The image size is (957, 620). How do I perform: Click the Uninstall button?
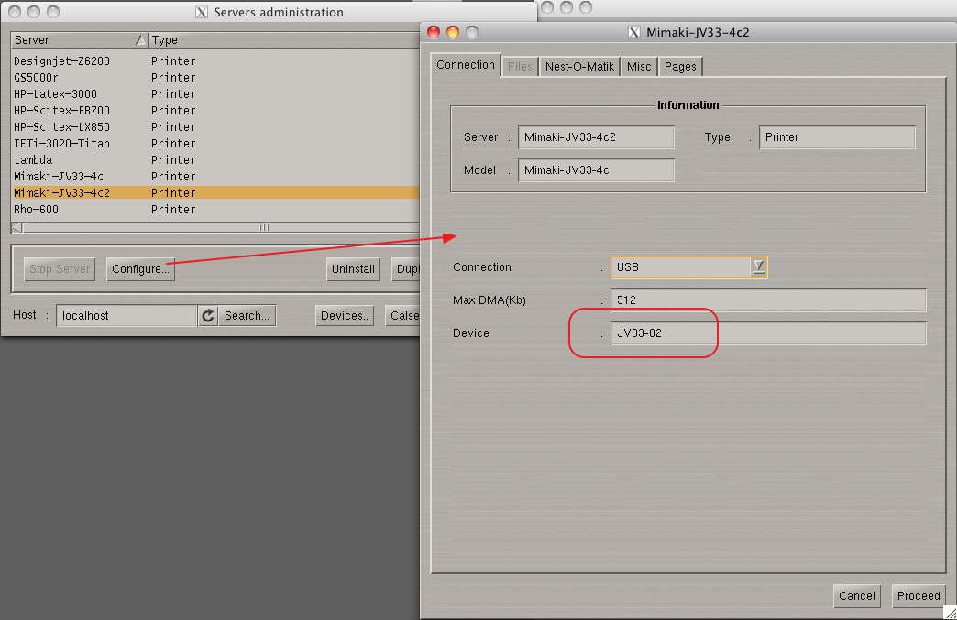[x=353, y=269]
